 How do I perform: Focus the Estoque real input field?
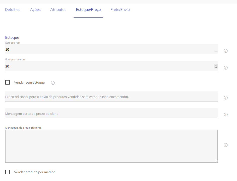click(108, 50)
